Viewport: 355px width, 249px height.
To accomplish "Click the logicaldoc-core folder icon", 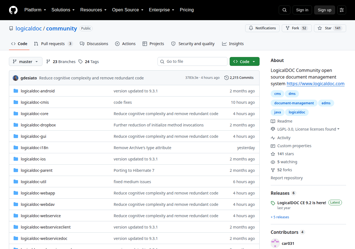I will pyautogui.click(x=16, y=114).
